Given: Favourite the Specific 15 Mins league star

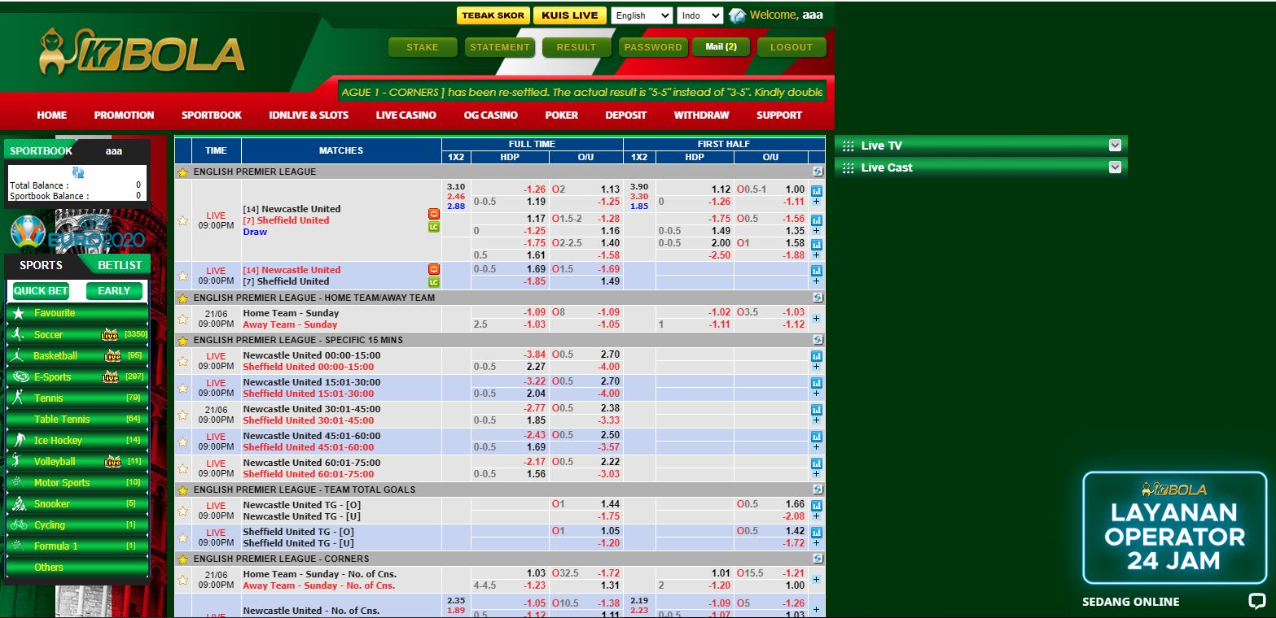Looking at the screenshot, I should coord(183,341).
